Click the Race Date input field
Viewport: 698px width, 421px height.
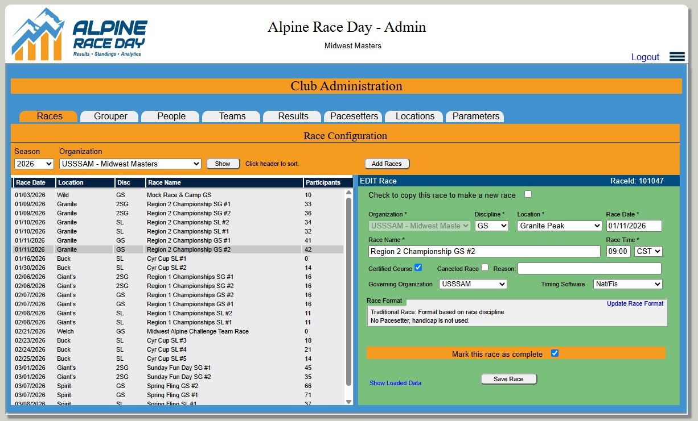click(x=634, y=226)
